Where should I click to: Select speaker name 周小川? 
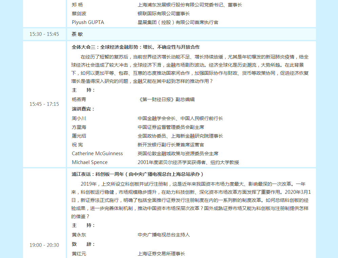click(79, 119)
